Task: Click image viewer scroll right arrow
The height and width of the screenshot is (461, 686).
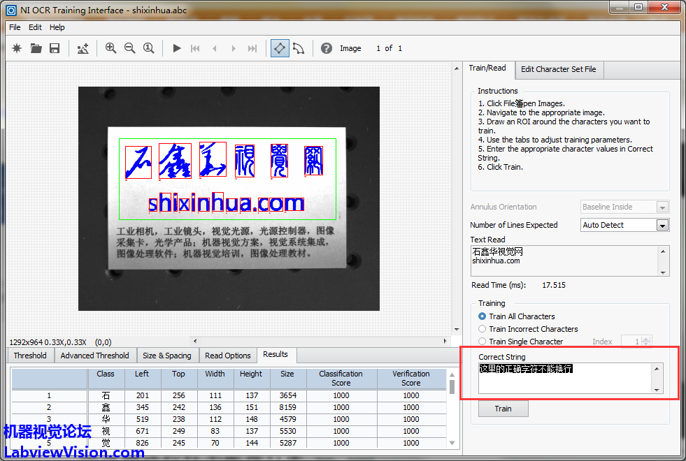Action: (445, 341)
